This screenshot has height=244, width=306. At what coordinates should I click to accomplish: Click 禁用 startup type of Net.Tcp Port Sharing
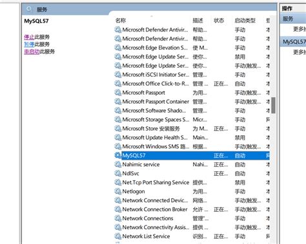pyautogui.click(x=240, y=182)
